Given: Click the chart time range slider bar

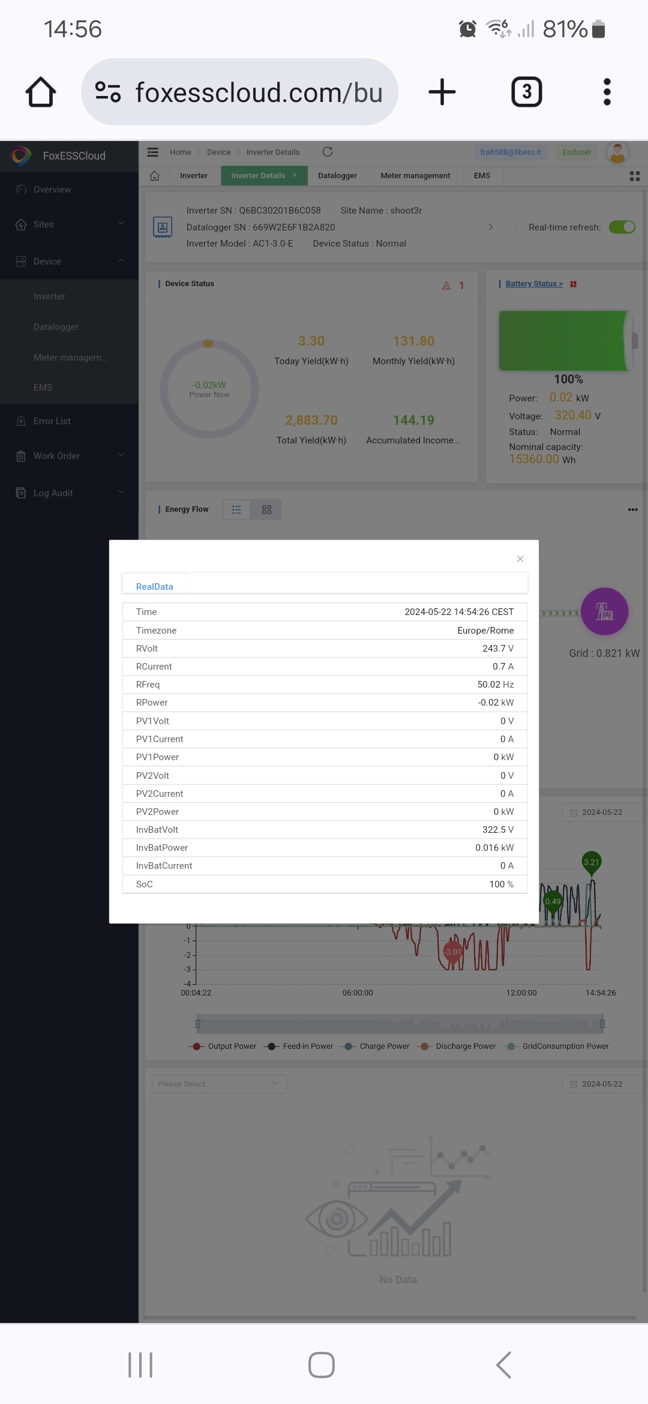Looking at the screenshot, I should pos(399,1024).
